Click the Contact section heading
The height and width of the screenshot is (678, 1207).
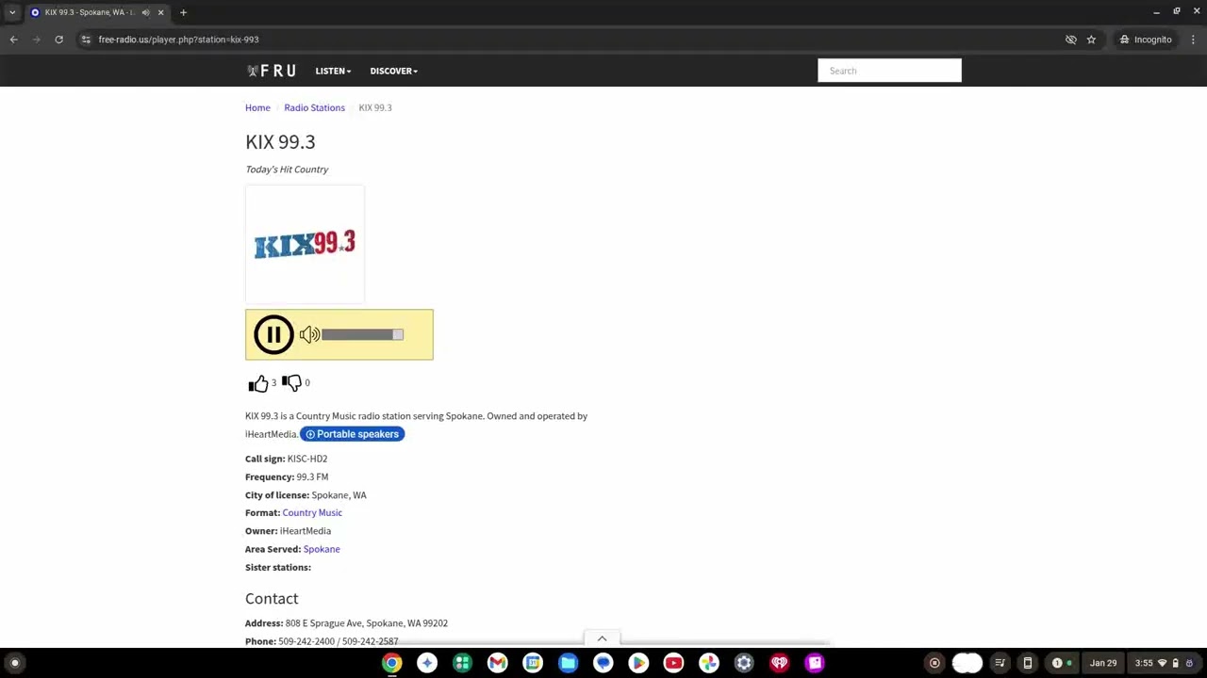272,598
